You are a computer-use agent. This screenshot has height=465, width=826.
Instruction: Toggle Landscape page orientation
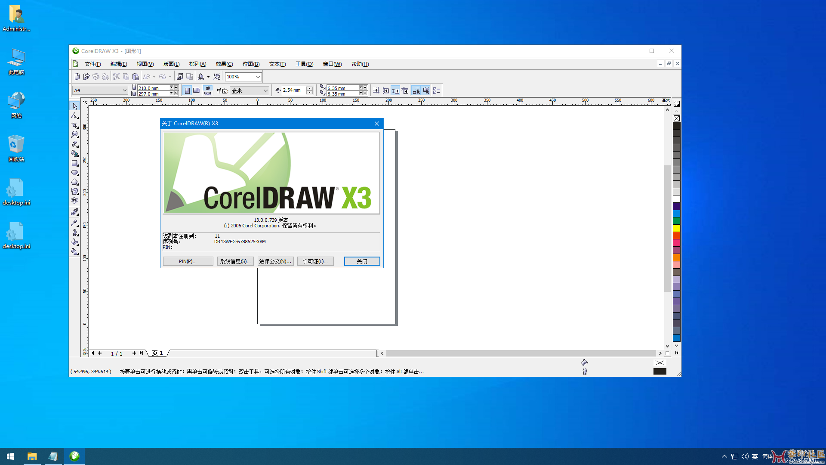[x=197, y=90]
